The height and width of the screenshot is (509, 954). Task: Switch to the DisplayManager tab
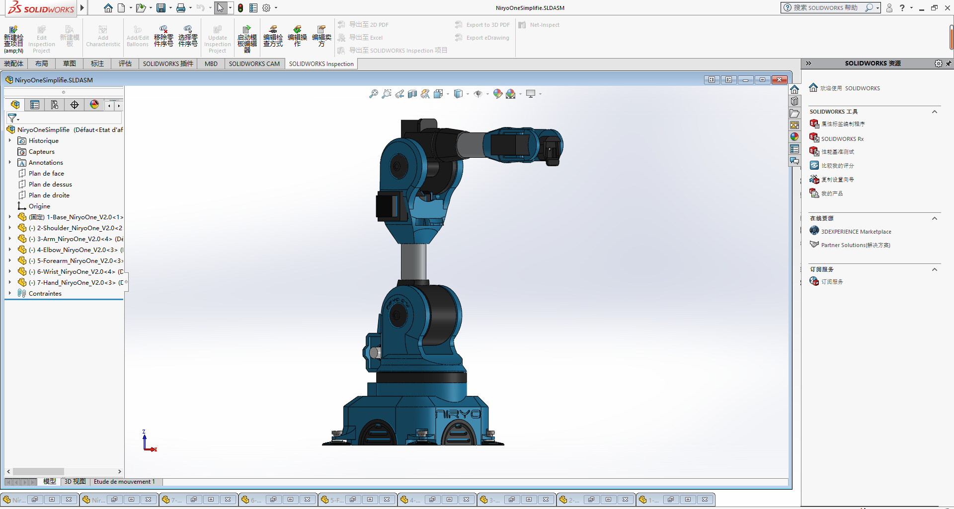pos(94,105)
